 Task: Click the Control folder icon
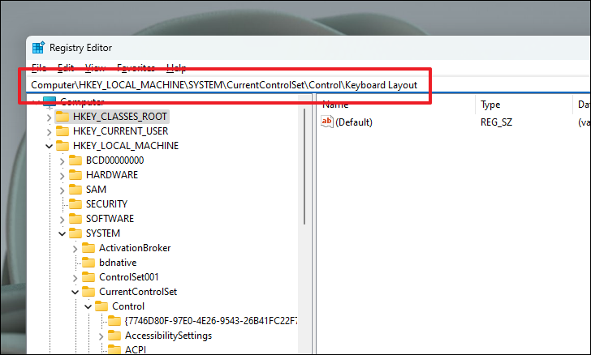tap(101, 306)
